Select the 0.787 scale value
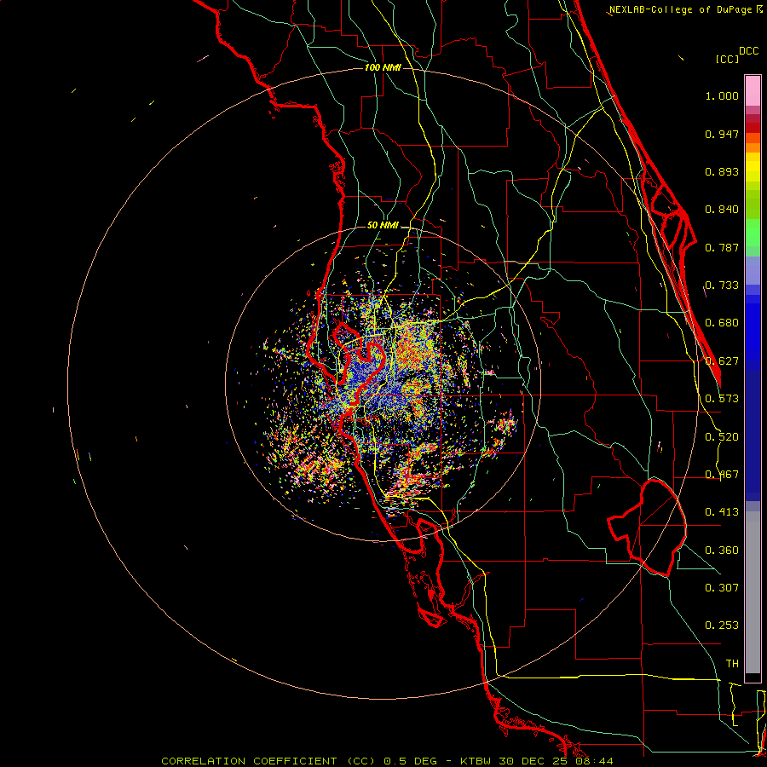The image size is (767, 767). click(x=722, y=247)
